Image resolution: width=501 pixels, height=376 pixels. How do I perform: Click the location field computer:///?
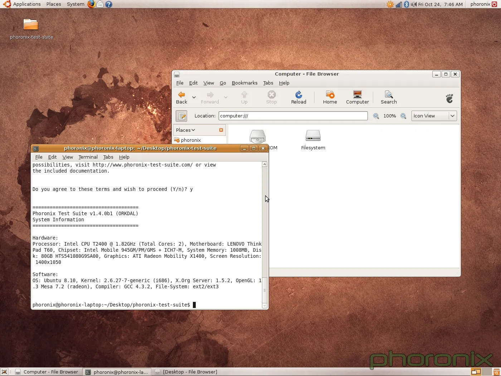(293, 116)
